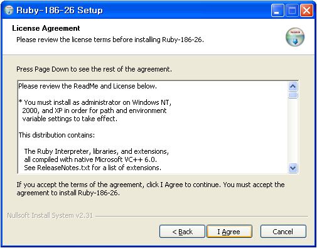Go back with the Back button
The height and width of the screenshot is (248, 317).
[x=182, y=232]
